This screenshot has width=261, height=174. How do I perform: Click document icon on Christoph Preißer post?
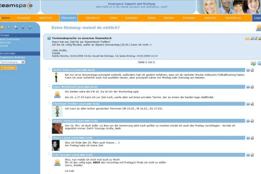pyautogui.click(x=252, y=104)
